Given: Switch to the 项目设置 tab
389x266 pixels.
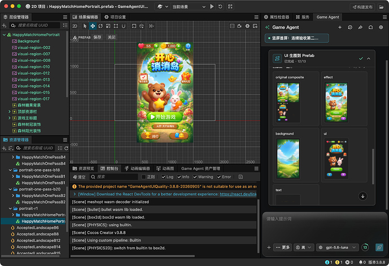Looking at the screenshot, I should [115, 17].
